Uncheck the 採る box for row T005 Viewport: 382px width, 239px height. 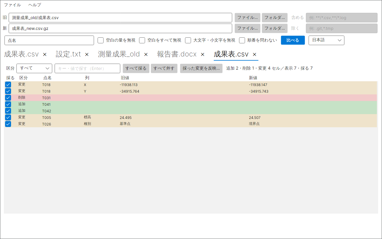pyautogui.click(x=8, y=117)
